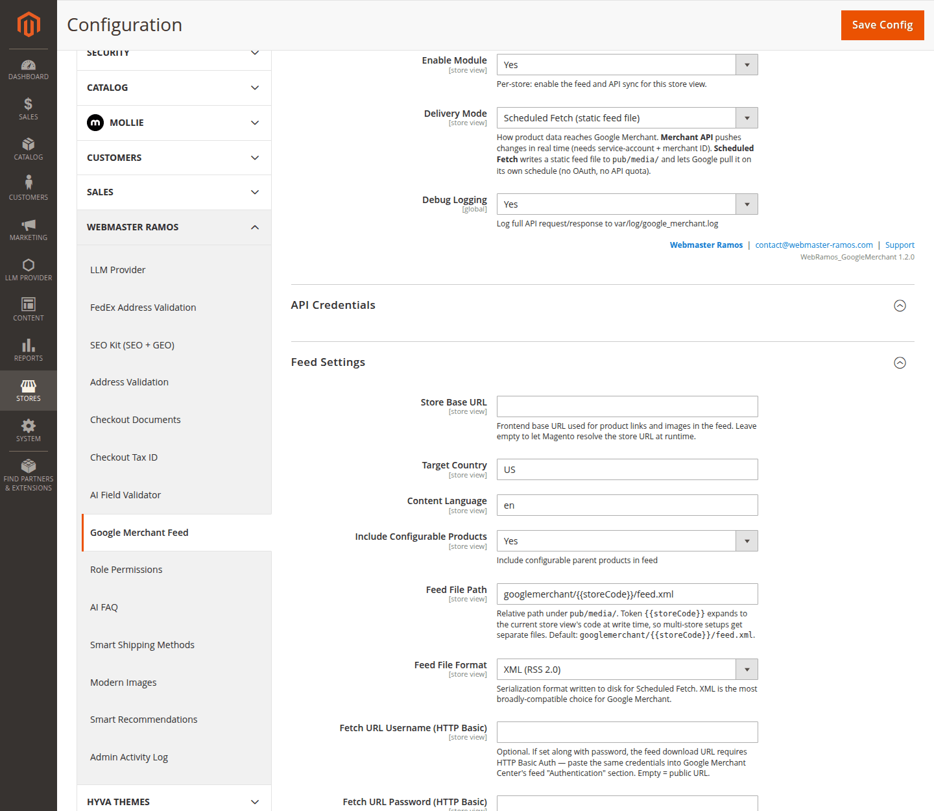Select Smart Shipping Methods tab
Image resolution: width=934 pixels, height=811 pixels.
[174, 645]
